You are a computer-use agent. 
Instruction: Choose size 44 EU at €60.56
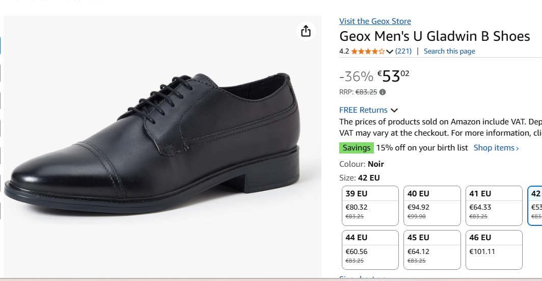point(370,249)
